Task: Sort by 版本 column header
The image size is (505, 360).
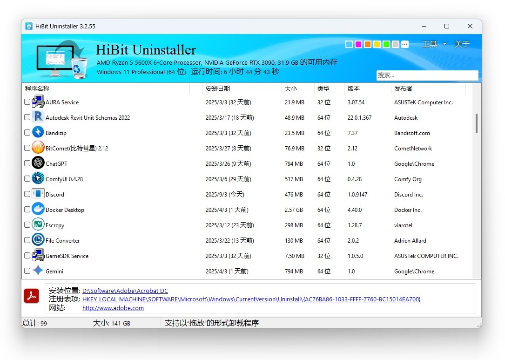Action: 368,88
